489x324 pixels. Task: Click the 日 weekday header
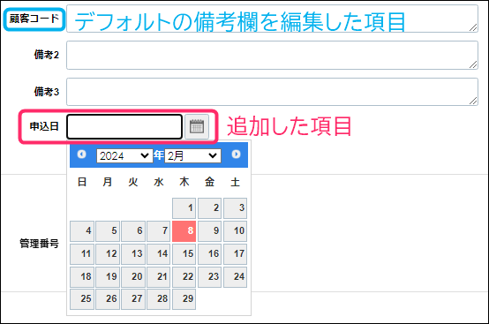click(82, 182)
